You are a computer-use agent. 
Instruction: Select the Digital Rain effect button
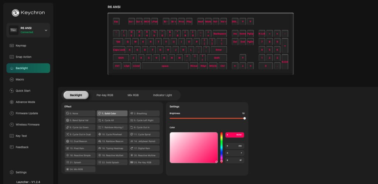[x=144, y=148]
